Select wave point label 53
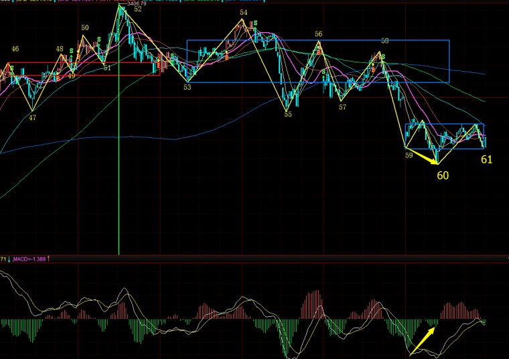509x359 pixels. (x=188, y=87)
